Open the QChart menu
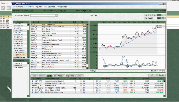This screenshot has height=102, width=179. pyautogui.click(x=39, y=6)
